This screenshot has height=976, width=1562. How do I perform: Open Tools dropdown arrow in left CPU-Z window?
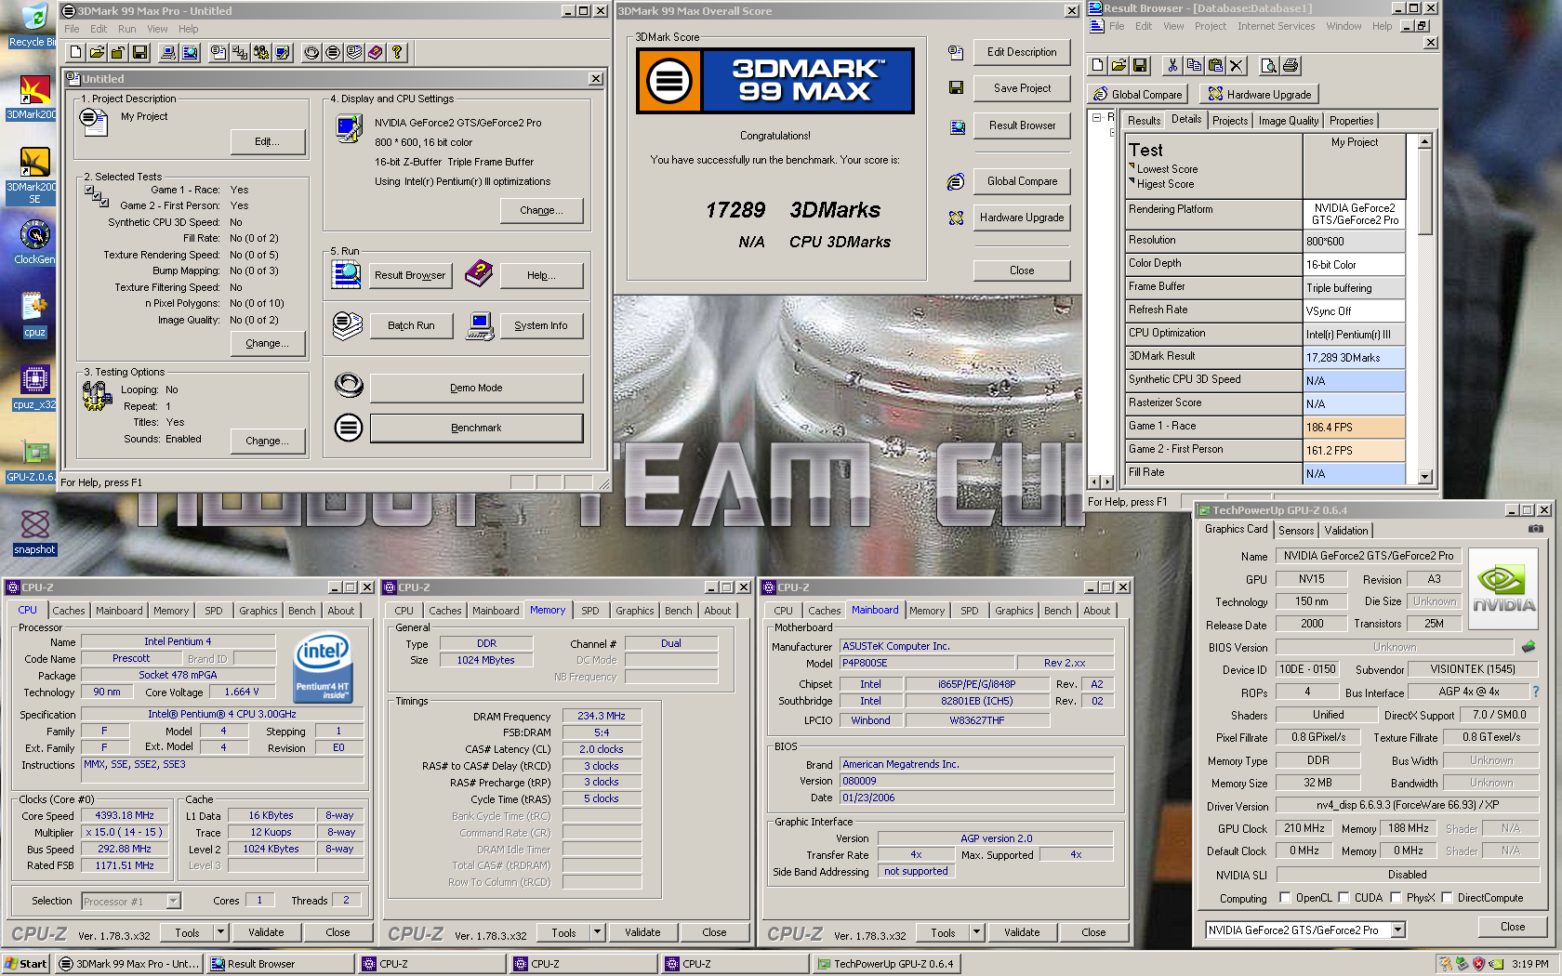point(220,932)
